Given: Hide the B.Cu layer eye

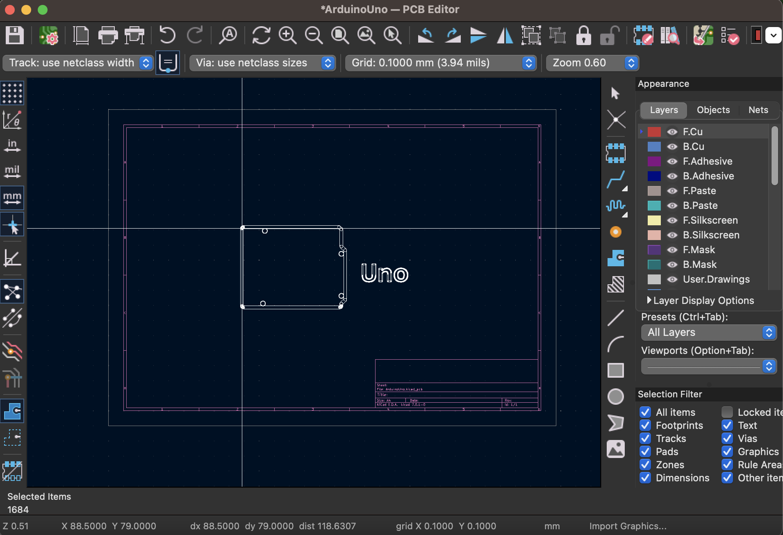Looking at the screenshot, I should point(672,147).
